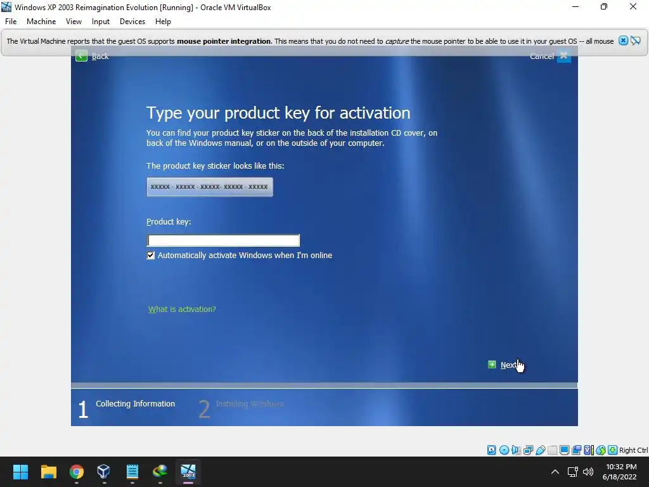The height and width of the screenshot is (487, 649).
Task: Open Internet Download Manager taskbar icon
Action: (160, 471)
